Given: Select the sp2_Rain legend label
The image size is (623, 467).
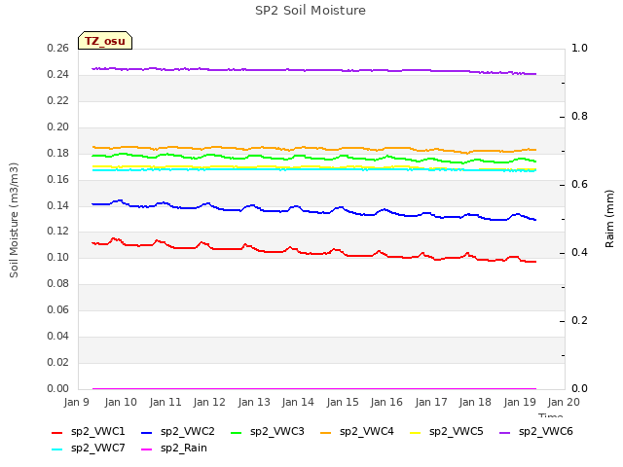Looking at the screenshot, I should [x=184, y=449].
